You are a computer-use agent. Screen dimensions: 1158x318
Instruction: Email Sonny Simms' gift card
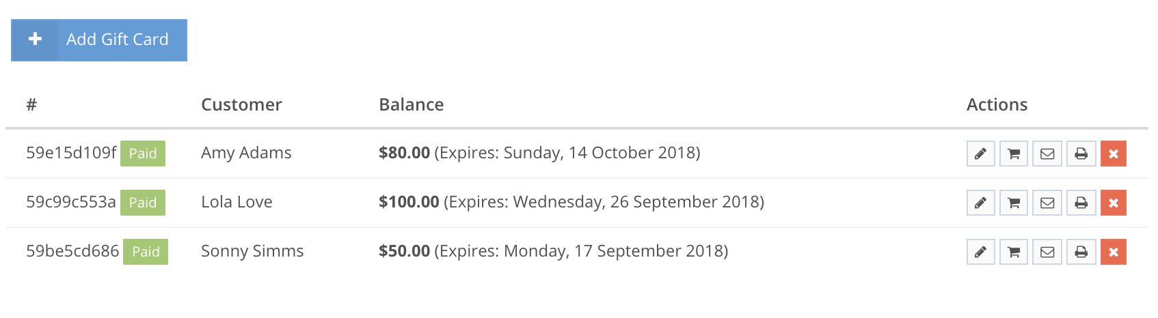click(x=1047, y=252)
